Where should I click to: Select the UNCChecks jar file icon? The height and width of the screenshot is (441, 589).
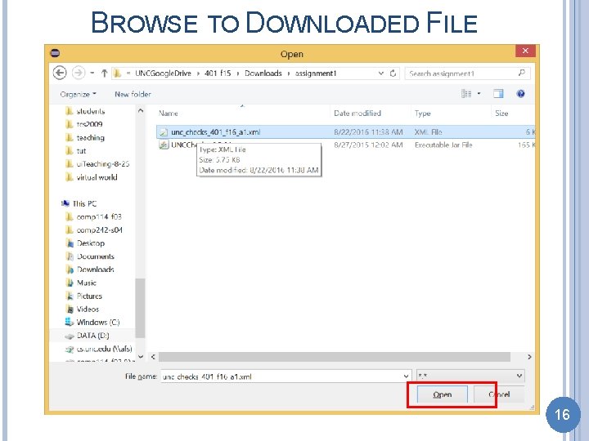[164, 145]
